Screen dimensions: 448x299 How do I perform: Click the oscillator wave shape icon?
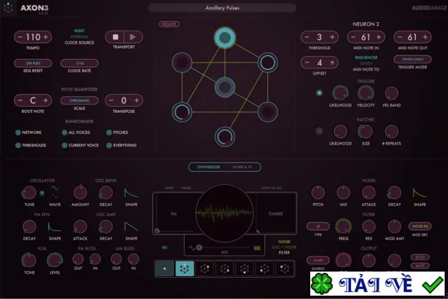coord(54,192)
